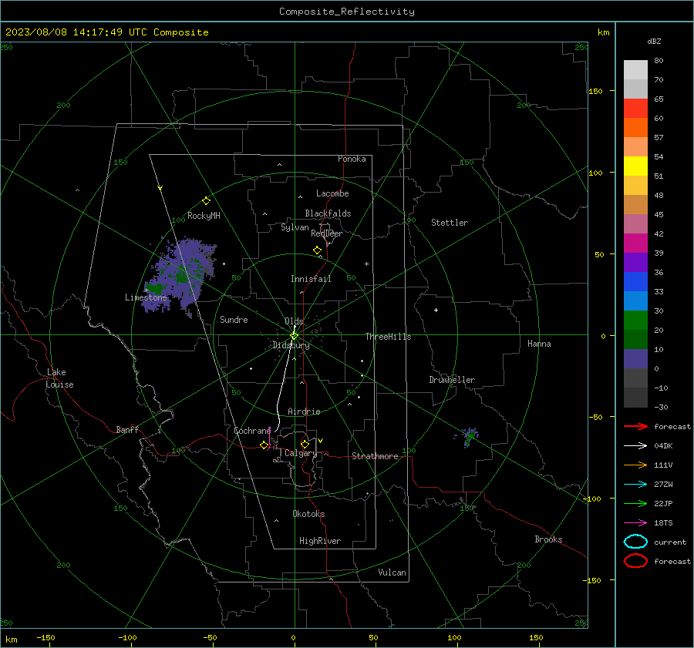Click the Stettler label
Image resolution: width=694 pixels, height=648 pixels.
click(450, 223)
